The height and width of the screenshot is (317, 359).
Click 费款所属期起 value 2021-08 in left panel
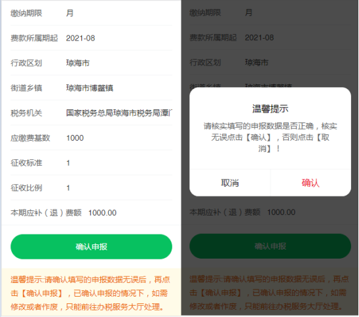click(81, 38)
